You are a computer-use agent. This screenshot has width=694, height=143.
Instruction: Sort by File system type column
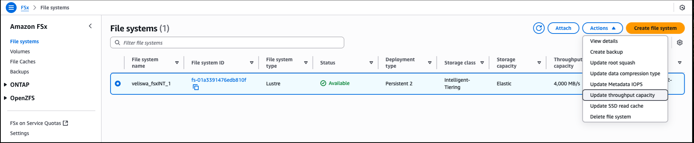(306, 63)
